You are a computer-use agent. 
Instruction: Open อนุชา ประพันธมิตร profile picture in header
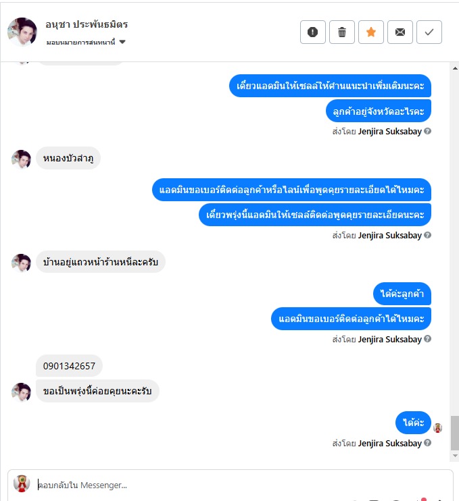click(22, 32)
